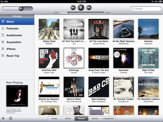
Task: Switch to the Composers tab
Action: coord(109,119)
